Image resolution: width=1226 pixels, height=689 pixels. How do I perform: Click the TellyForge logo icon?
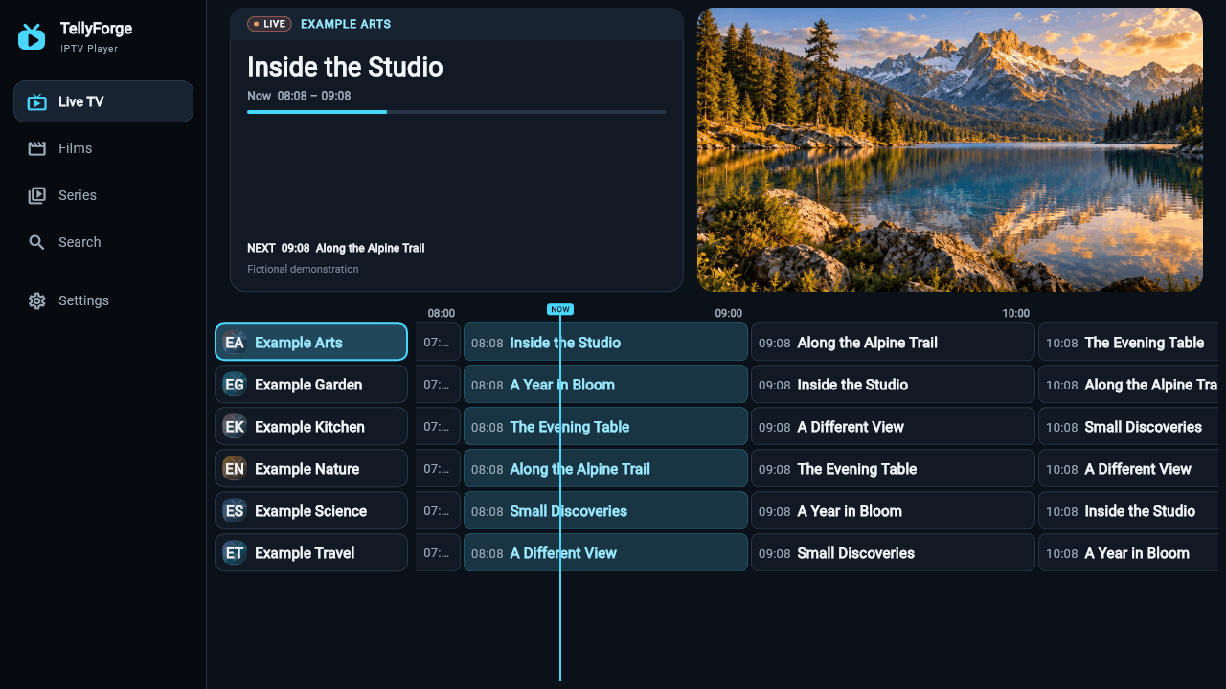click(32, 36)
